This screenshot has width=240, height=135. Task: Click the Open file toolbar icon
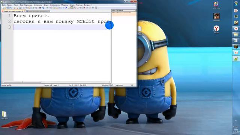tap(5, 7)
